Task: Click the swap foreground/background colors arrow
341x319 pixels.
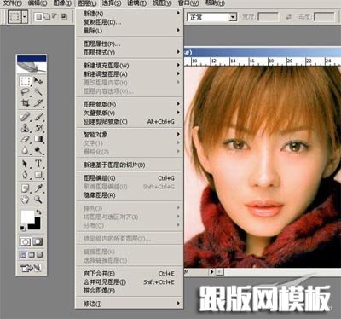Action: coord(38,212)
